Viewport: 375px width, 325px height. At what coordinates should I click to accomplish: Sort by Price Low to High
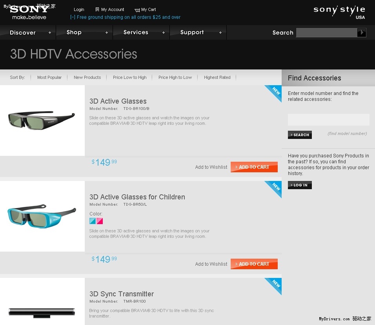[129, 77]
